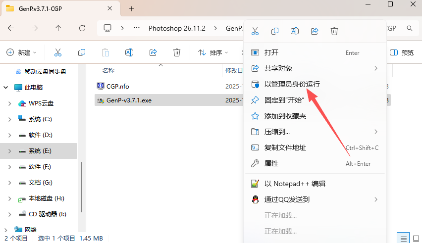Click the Delete trash icon in context menu
This screenshot has height=243, width=422.
click(x=334, y=31)
